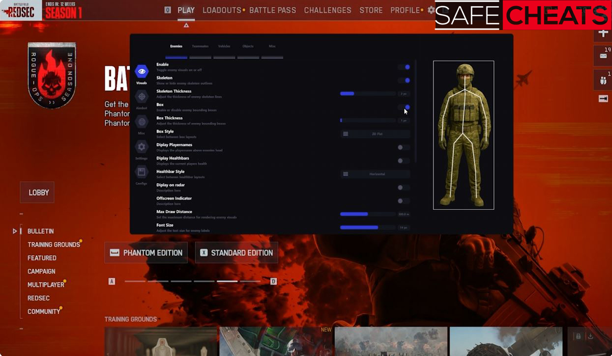Switch to the Teammates tab
This screenshot has width=612, height=356.
[200, 46]
